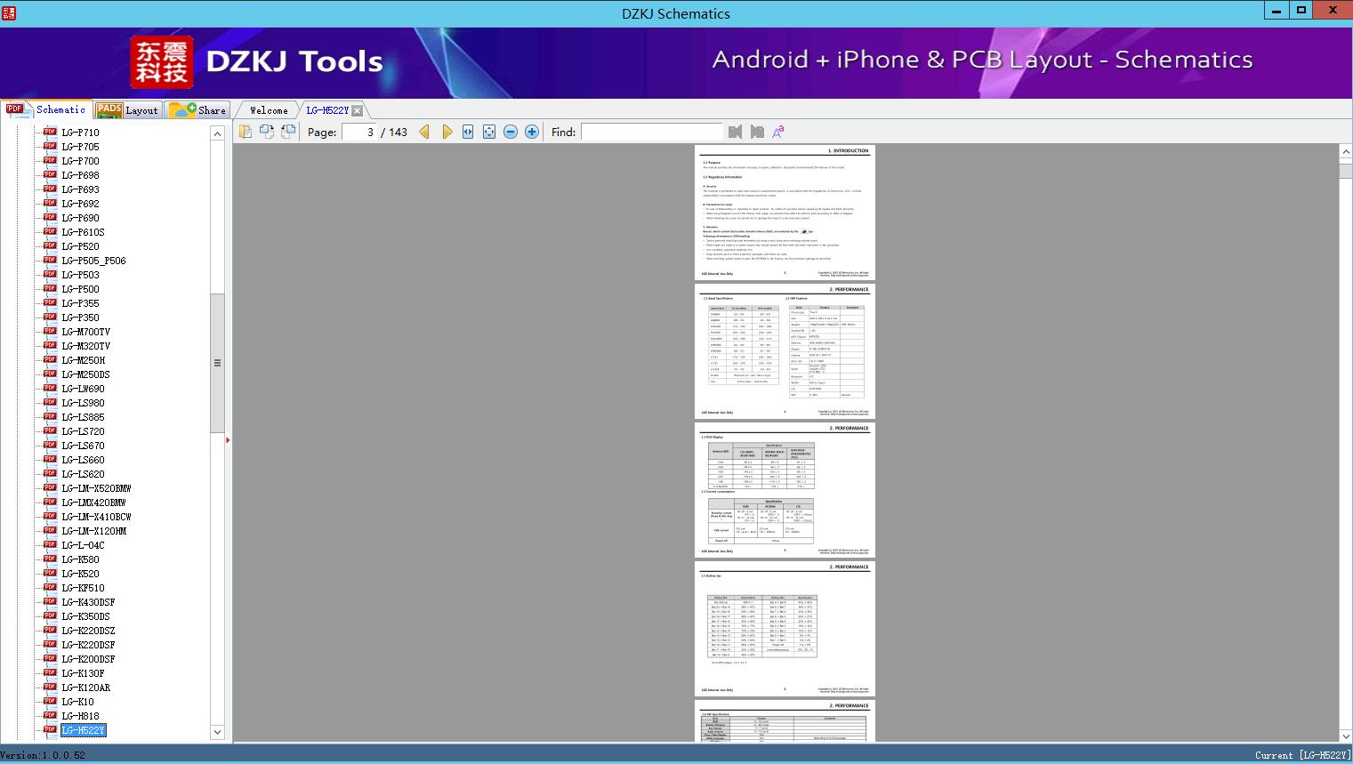Screen dimensions: 1353x764
Task: Switch to the PADS Layout tab
Action: pyautogui.click(x=127, y=109)
